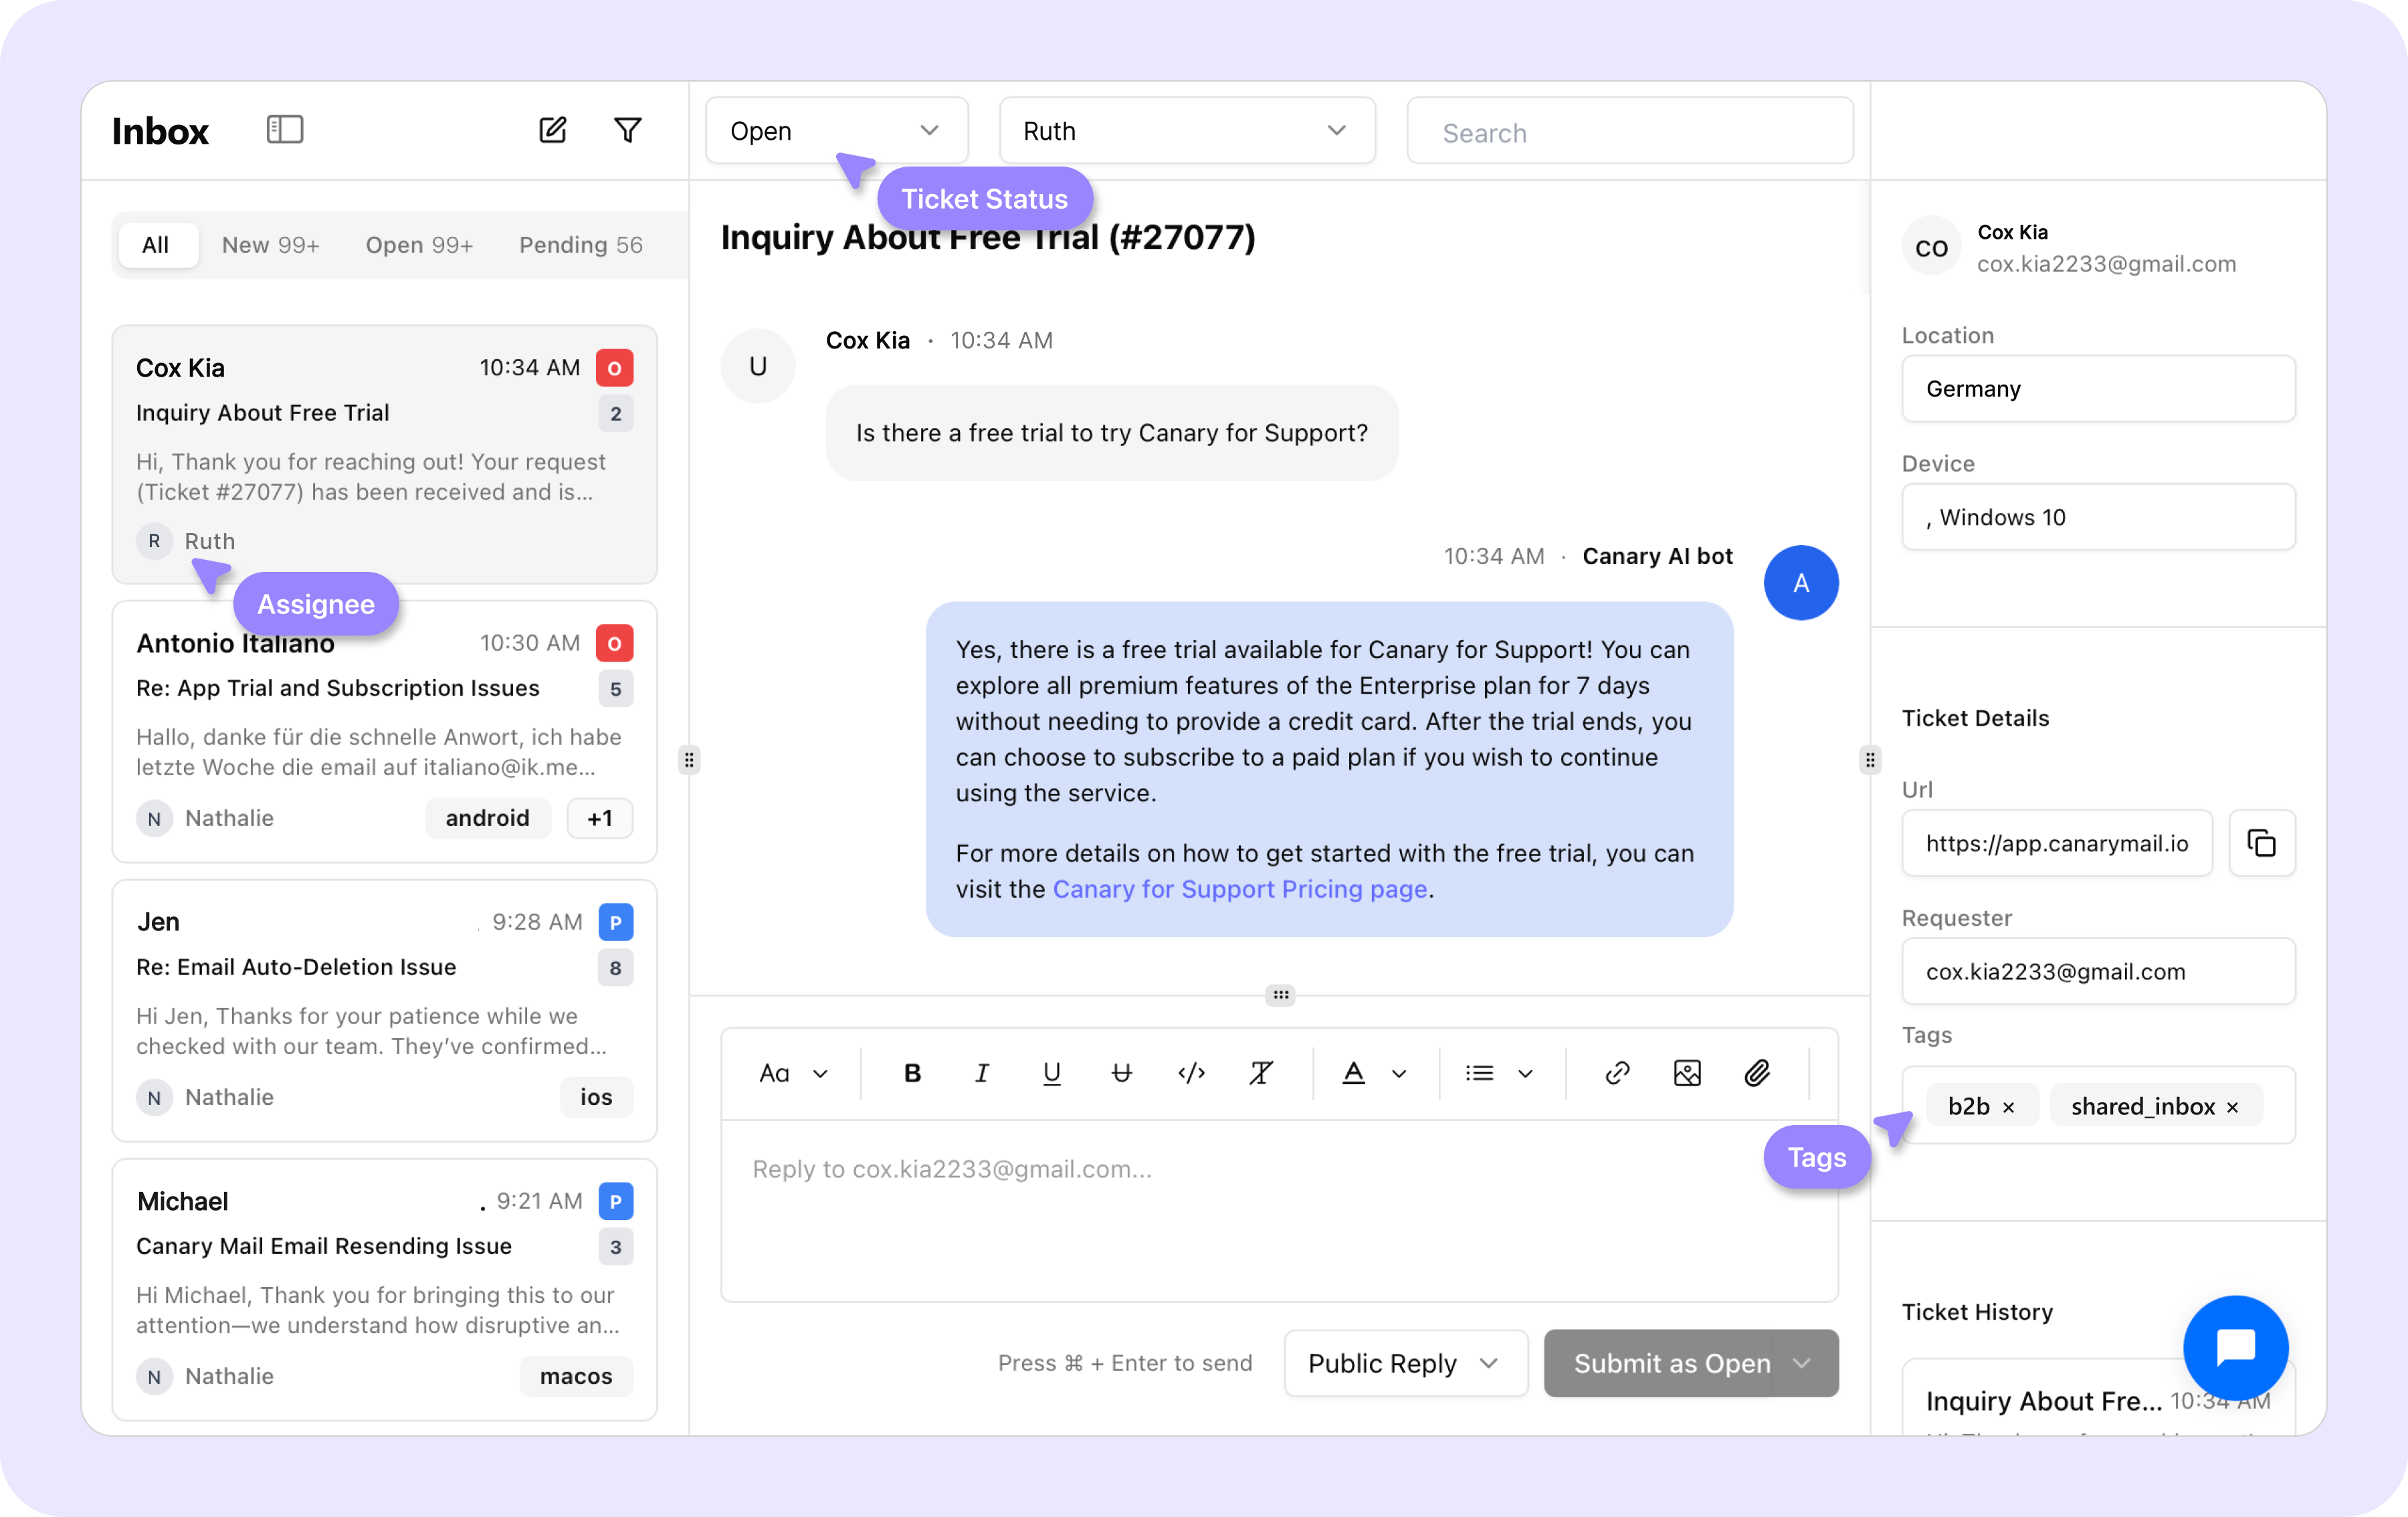Open the Ticket Status dropdown showing Open

tap(836, 130)
